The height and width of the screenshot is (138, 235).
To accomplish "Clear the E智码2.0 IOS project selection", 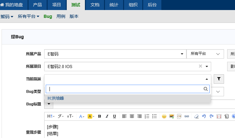I will pos(201,66).
